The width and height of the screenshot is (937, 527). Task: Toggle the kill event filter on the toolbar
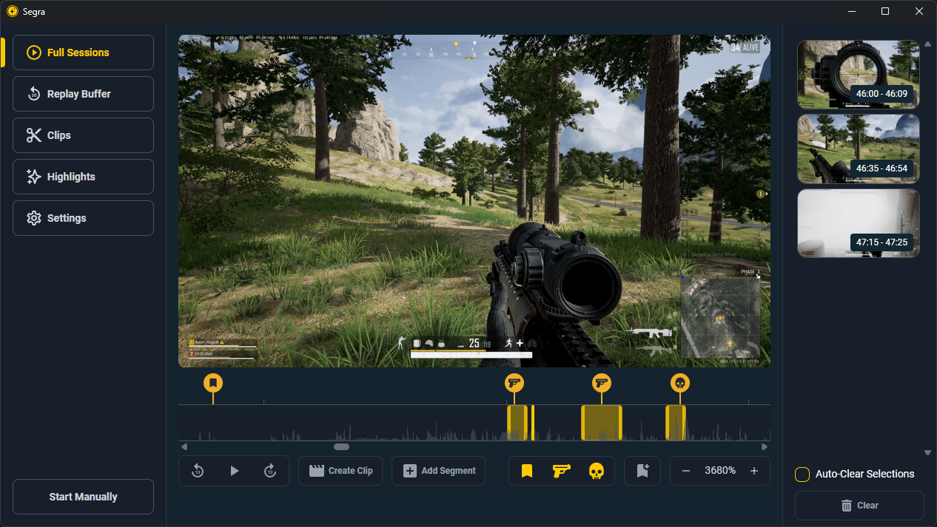click(x=594, y=470)
